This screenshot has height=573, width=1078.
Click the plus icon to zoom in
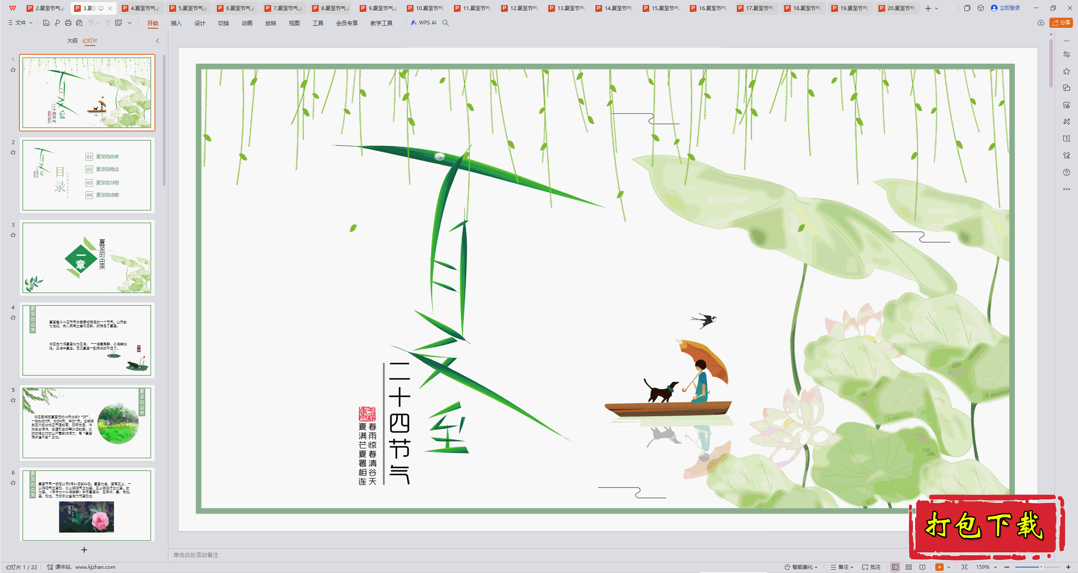point(1068,567)
